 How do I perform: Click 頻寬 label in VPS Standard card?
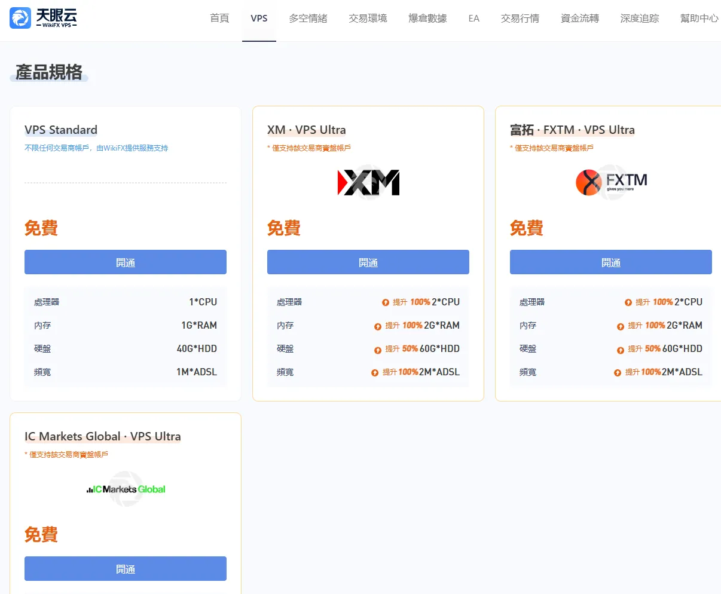click(42, 372)
